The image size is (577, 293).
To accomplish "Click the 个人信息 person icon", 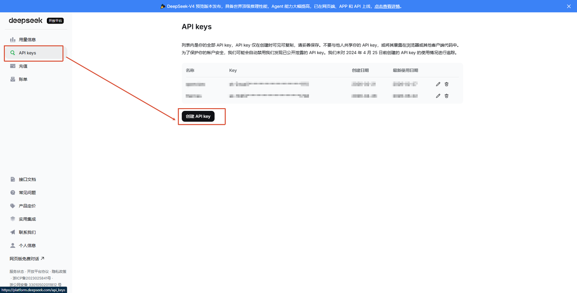I will click(x=13, y=246).
